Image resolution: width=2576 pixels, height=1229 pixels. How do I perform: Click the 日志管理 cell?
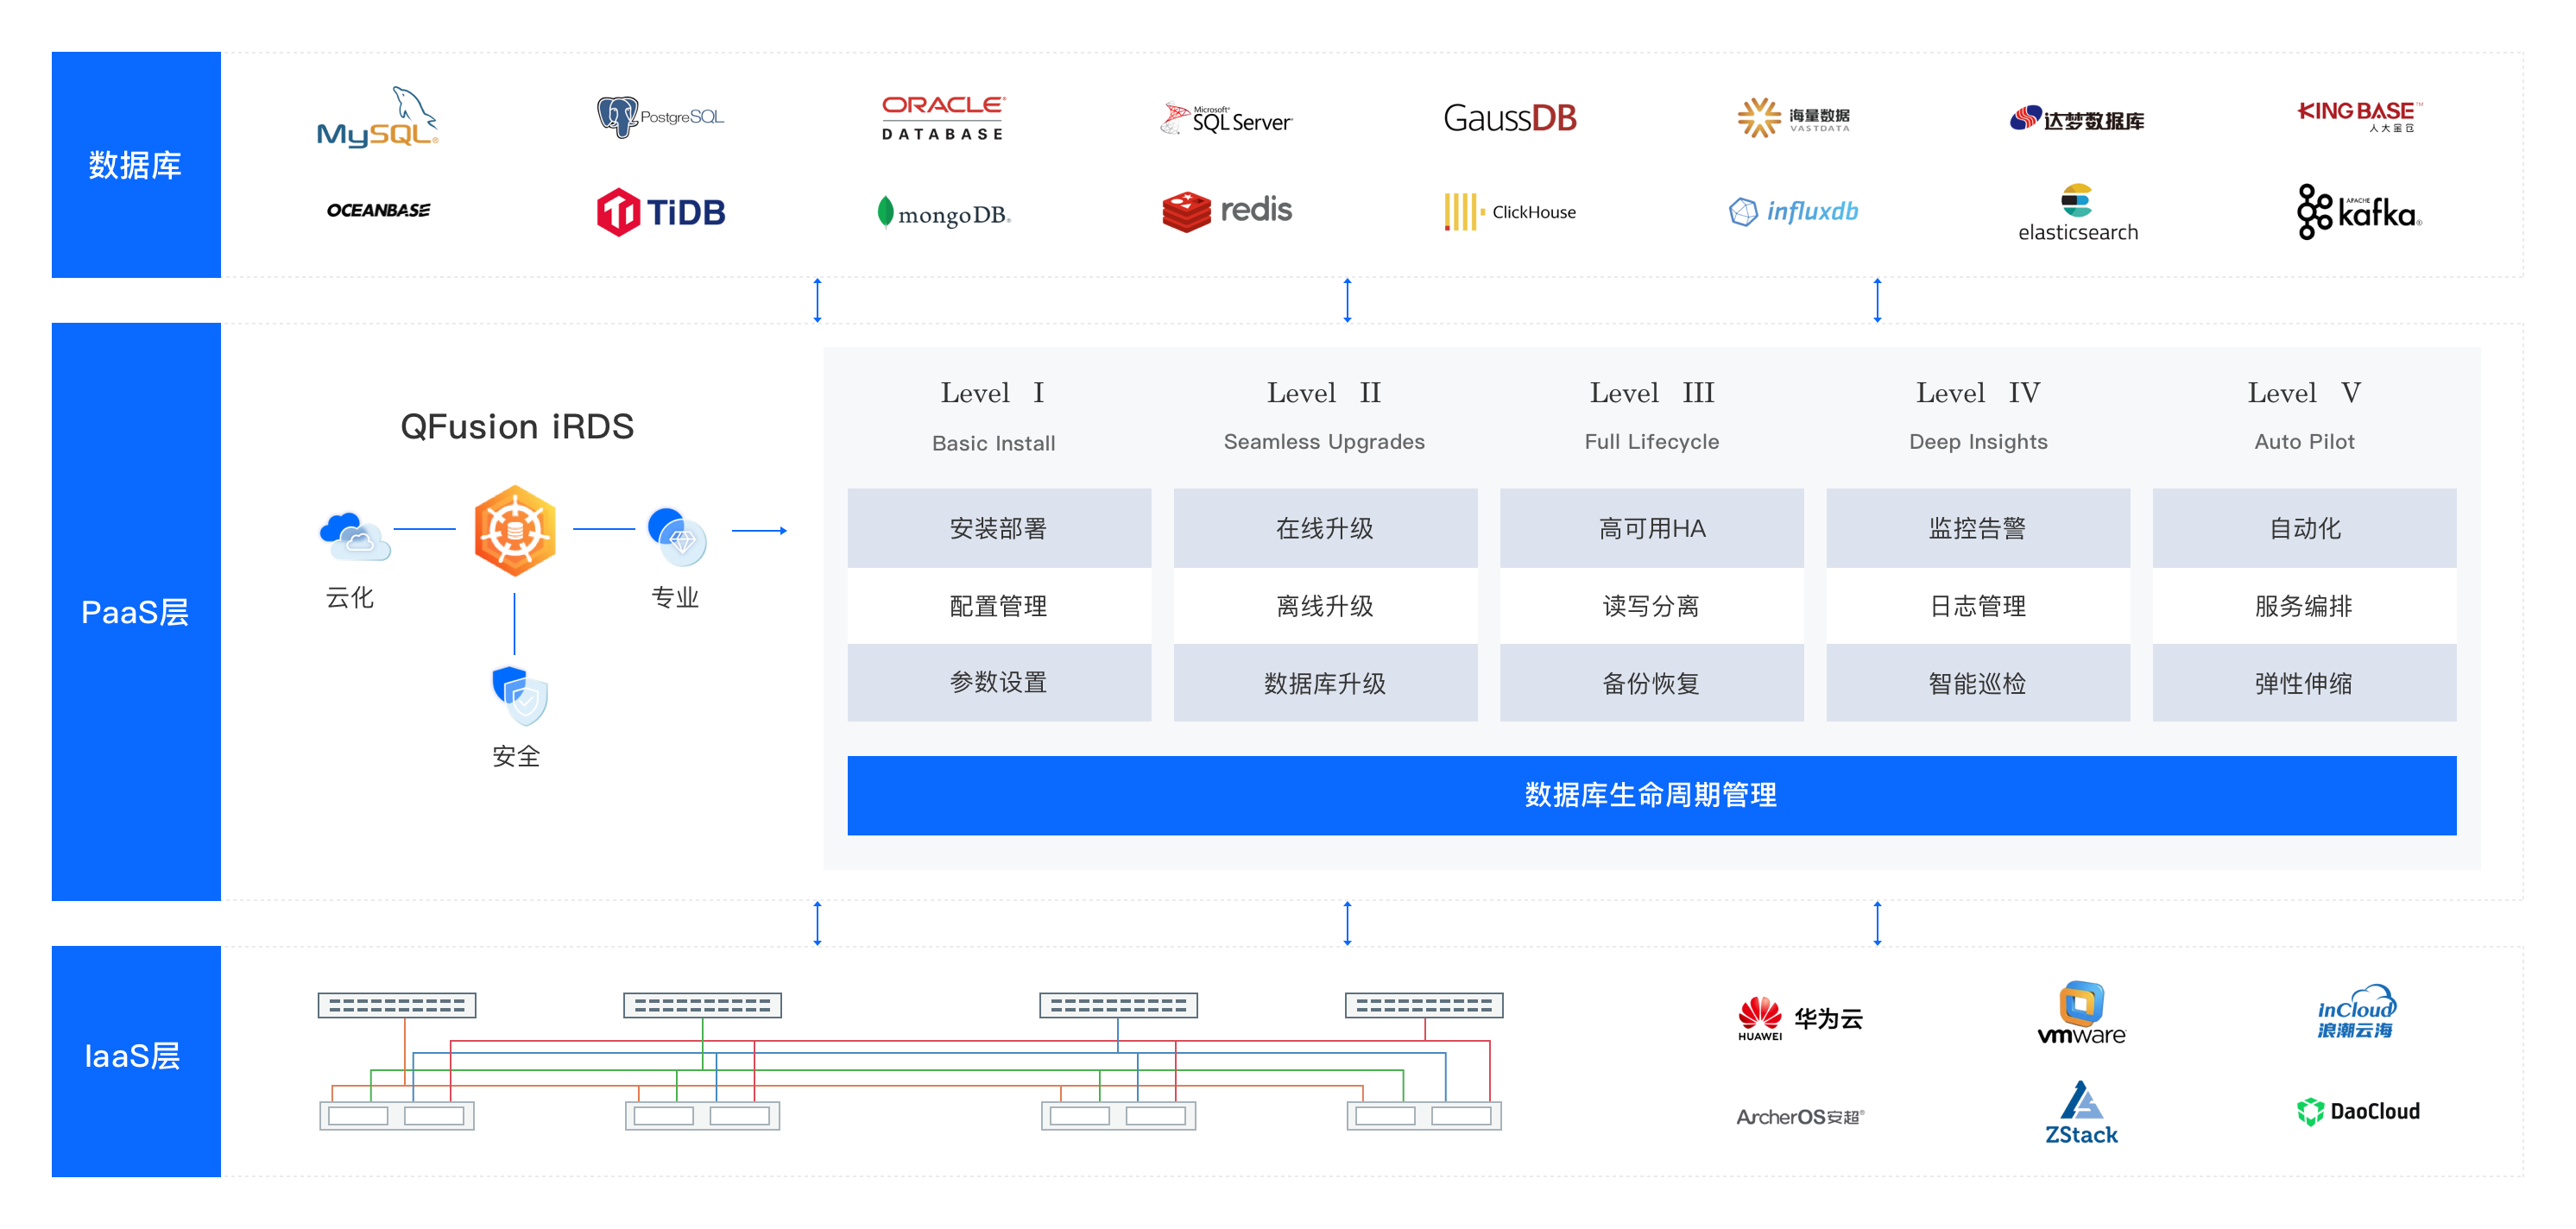point(1978,606)
